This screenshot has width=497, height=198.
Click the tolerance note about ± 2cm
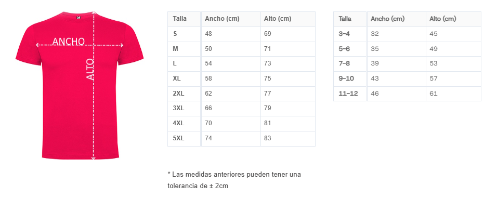[x=234, y=180]
